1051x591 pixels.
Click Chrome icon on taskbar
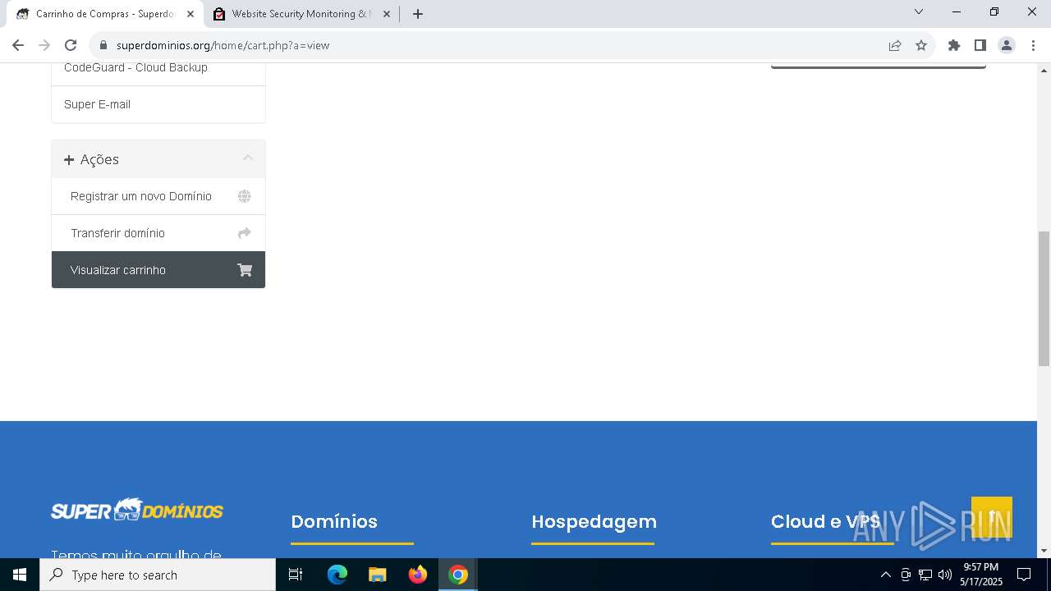pyautogui.click(x=458, y=575)
